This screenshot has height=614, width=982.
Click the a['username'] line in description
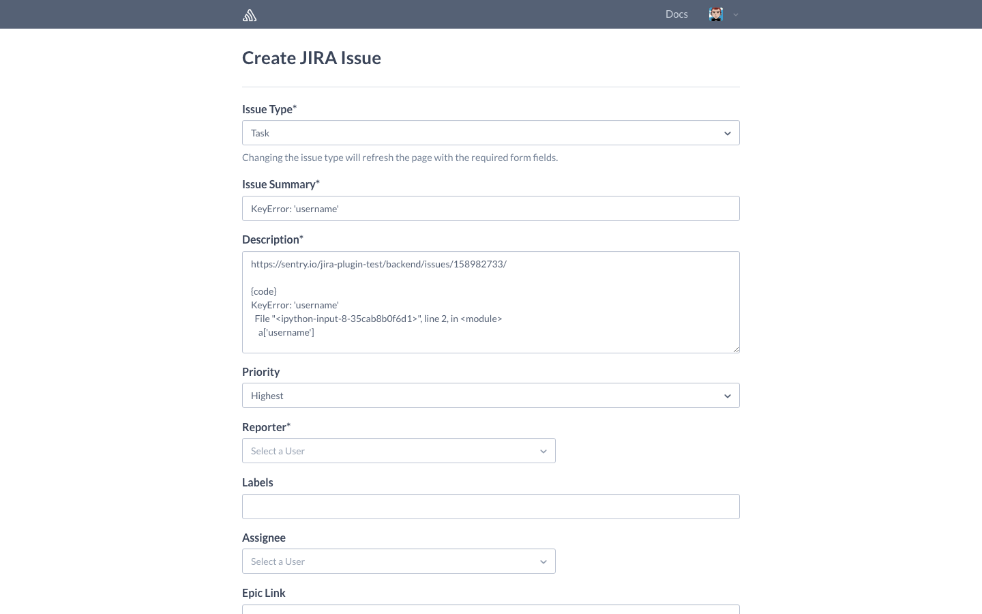click(x=286, y=332)
